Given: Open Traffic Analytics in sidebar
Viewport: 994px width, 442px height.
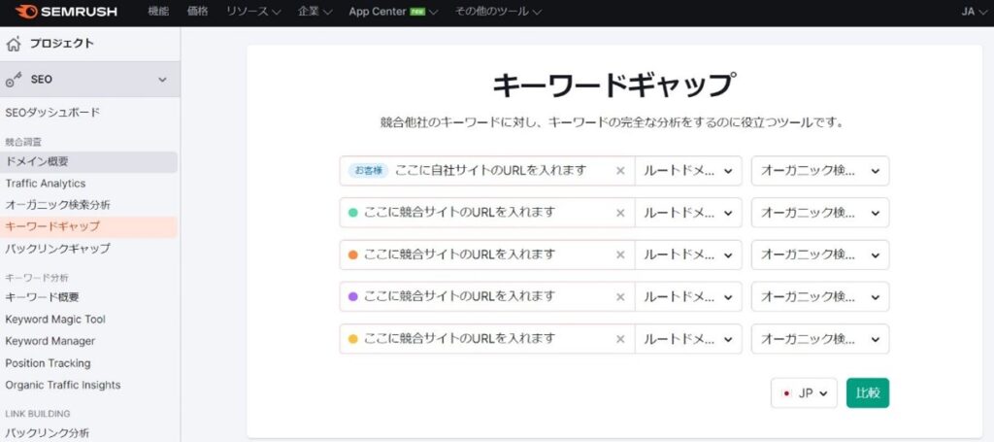Looking at the screenshot, I should (x=45, y=184).
